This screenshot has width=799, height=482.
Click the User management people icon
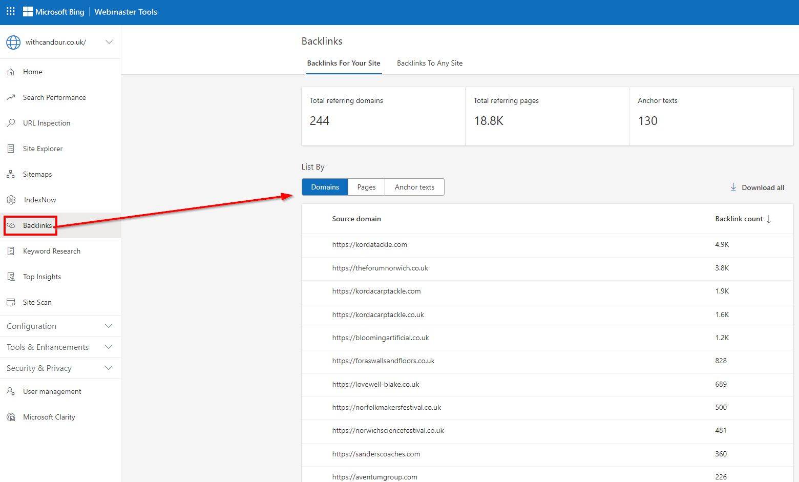tap(11, 391)
